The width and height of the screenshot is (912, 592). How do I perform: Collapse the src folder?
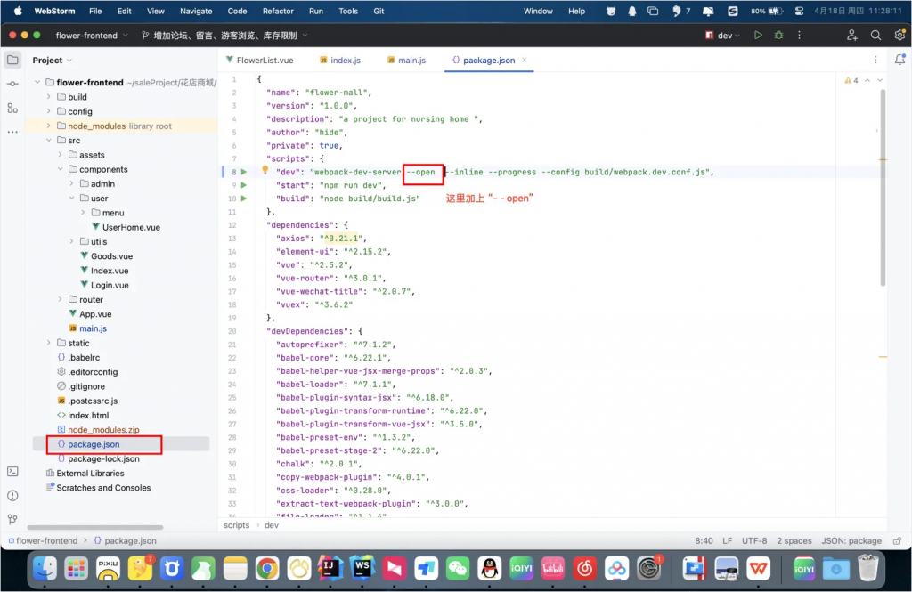tap(49, 141)
